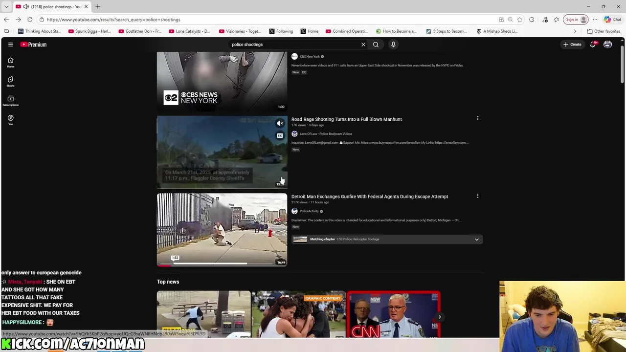Open the X 'Following' bookmark

click(x=281, y=31)
